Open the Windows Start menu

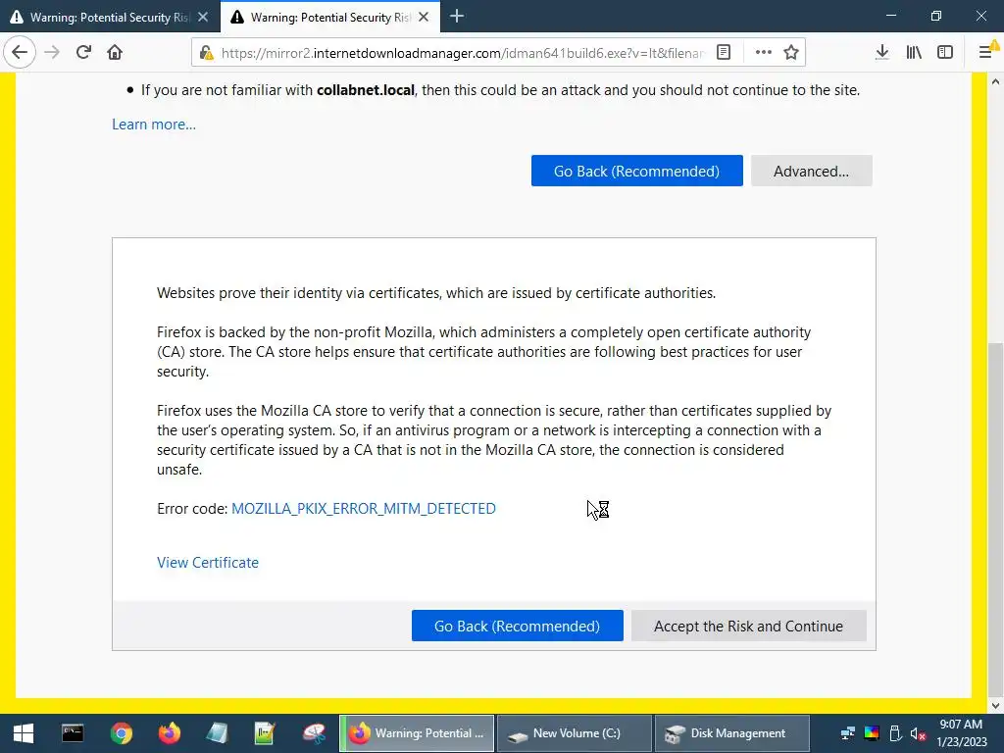[24, 733]
